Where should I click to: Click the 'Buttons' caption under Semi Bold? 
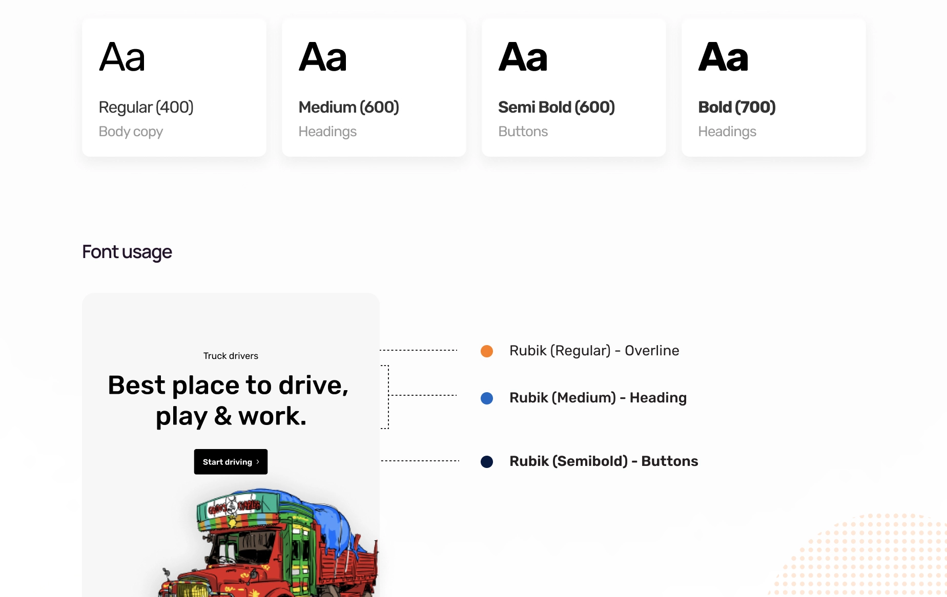523,132
